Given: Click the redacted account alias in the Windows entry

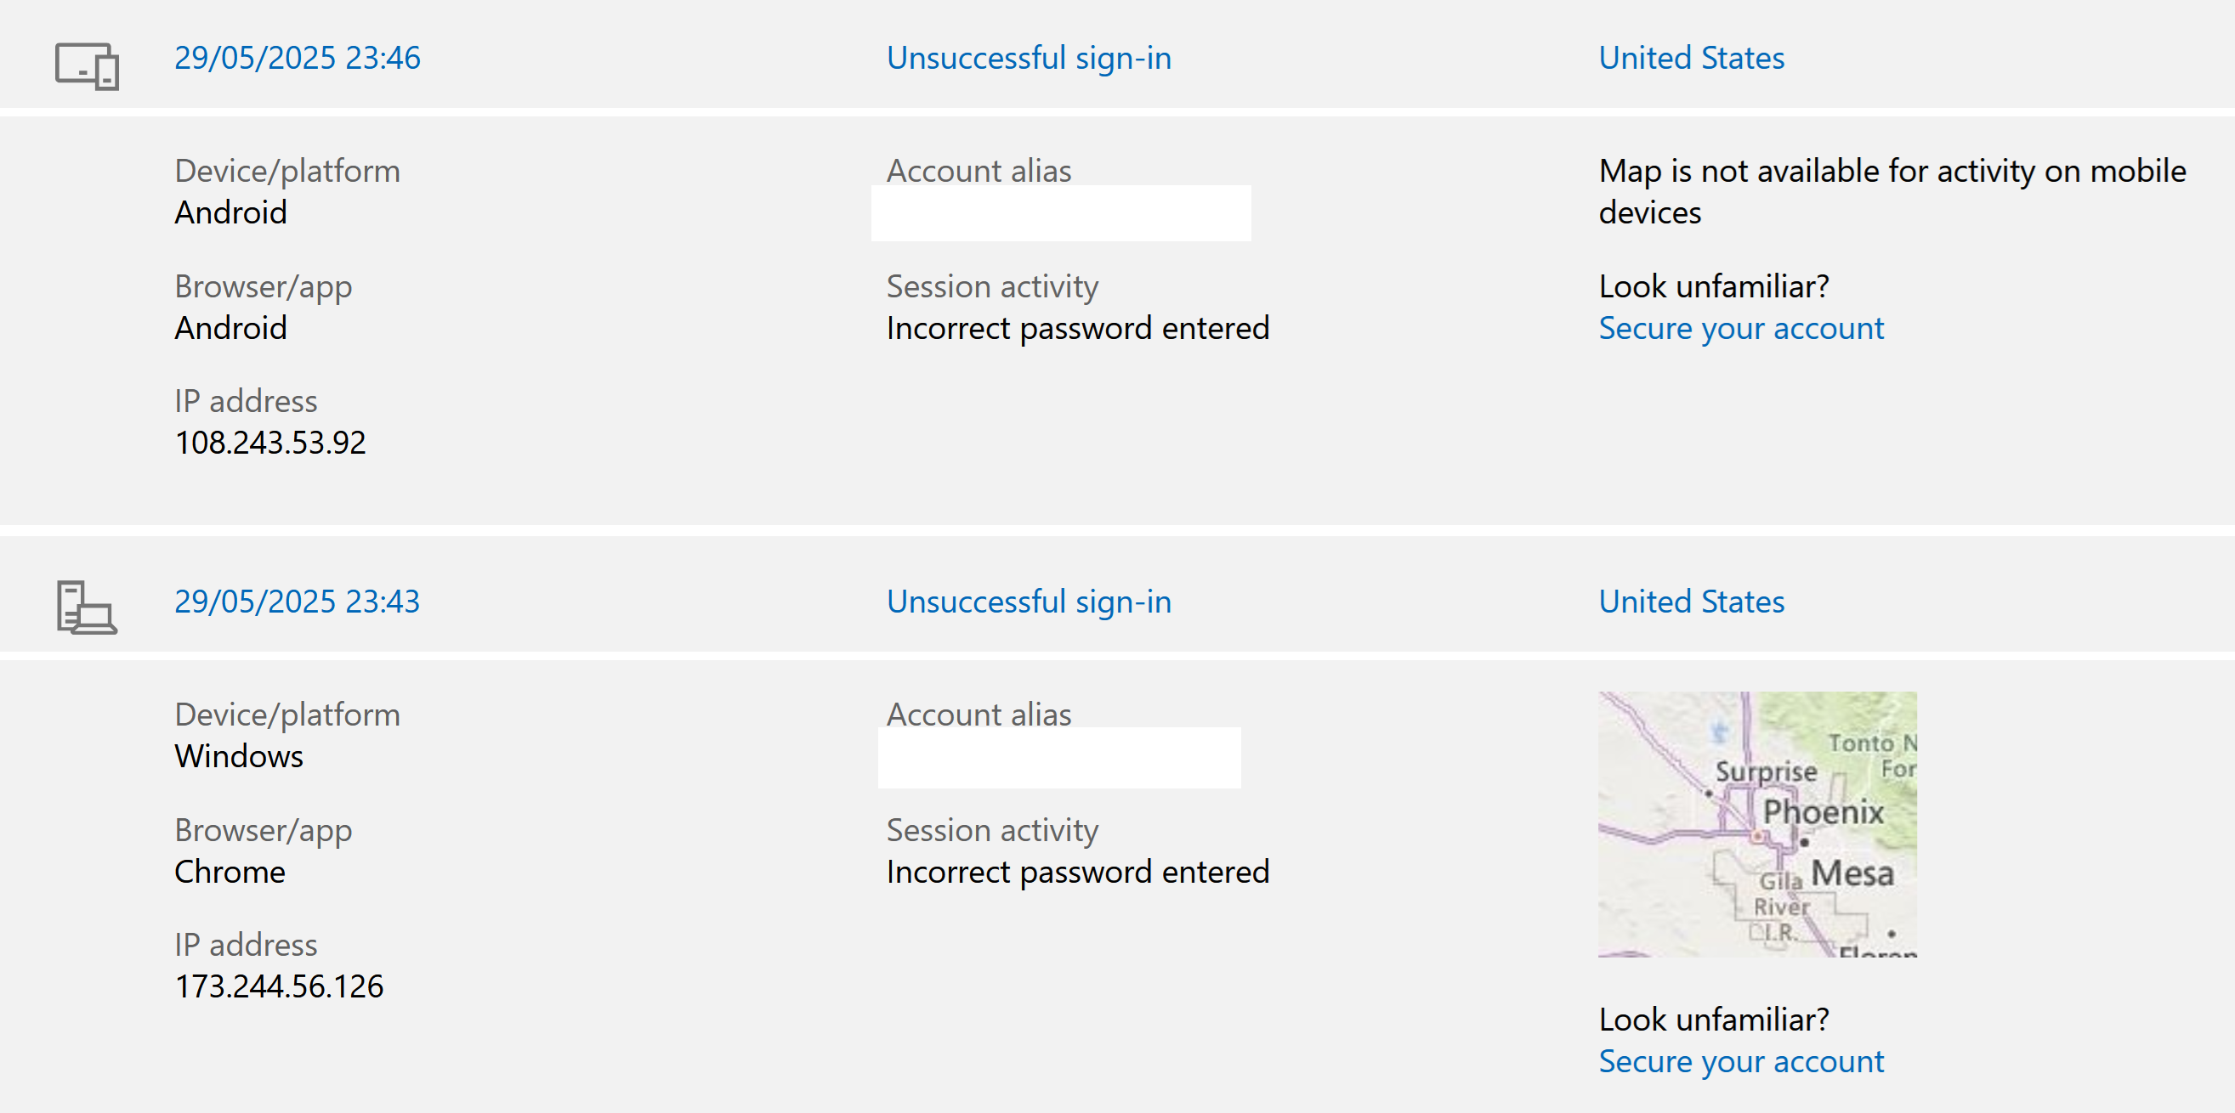Looking at the screenshot, I should (x=1059, y=758).
